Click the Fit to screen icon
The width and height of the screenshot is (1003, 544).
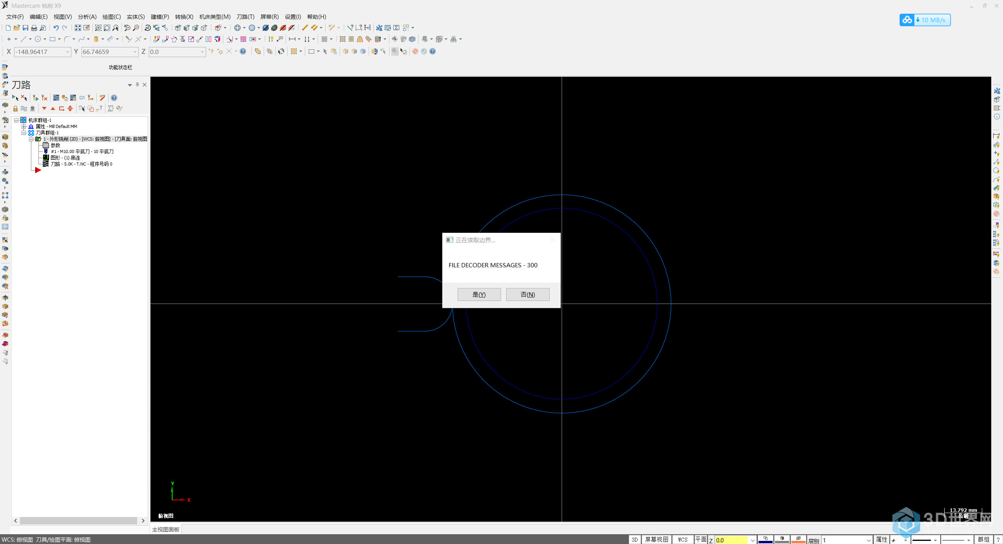pos(78,28)
